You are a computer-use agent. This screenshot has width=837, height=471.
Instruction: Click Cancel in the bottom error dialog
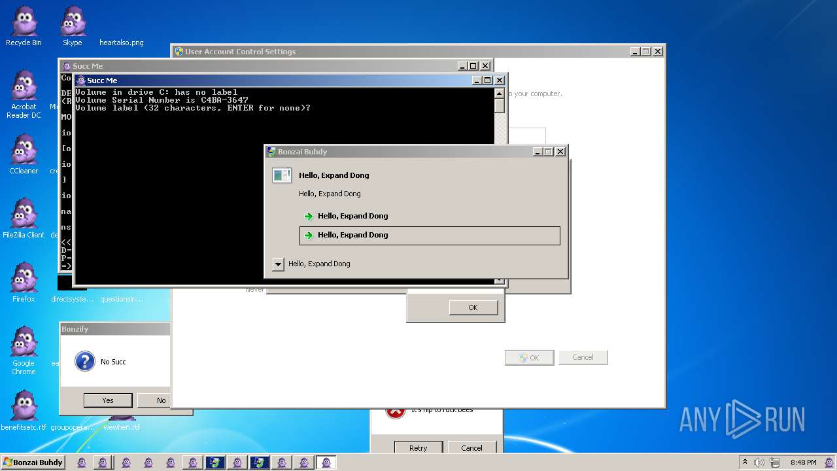coord(471,448)
